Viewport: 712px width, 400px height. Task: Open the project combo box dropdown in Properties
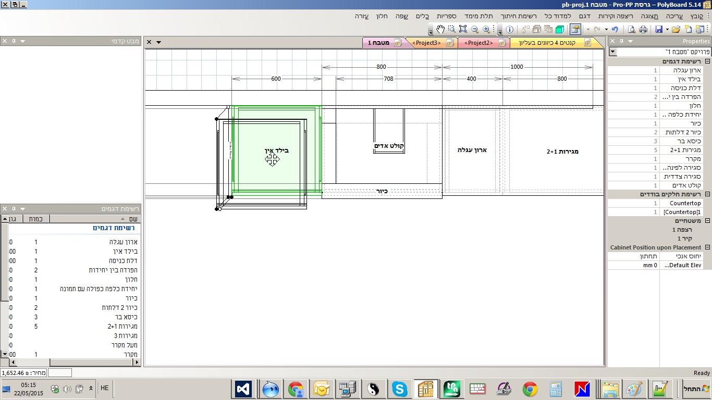coord(612,52)
